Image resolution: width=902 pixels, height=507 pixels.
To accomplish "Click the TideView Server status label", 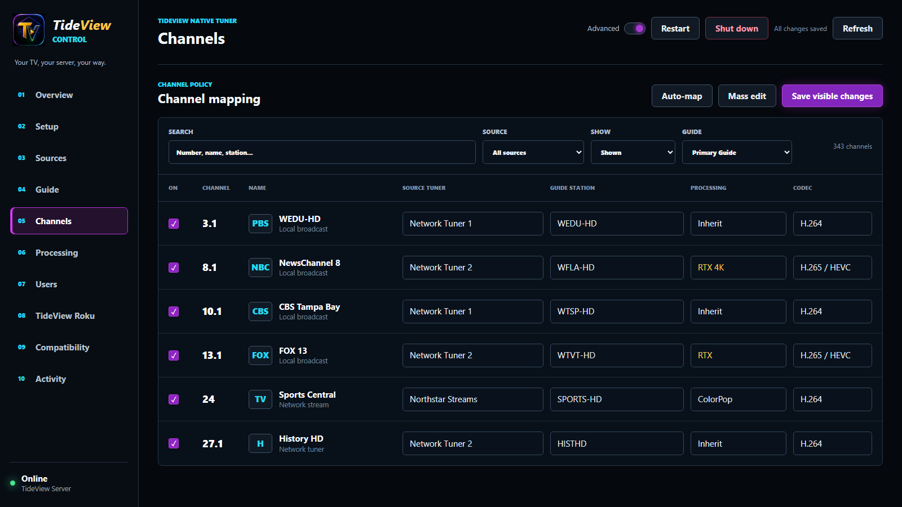I will (x=46, y=489).
